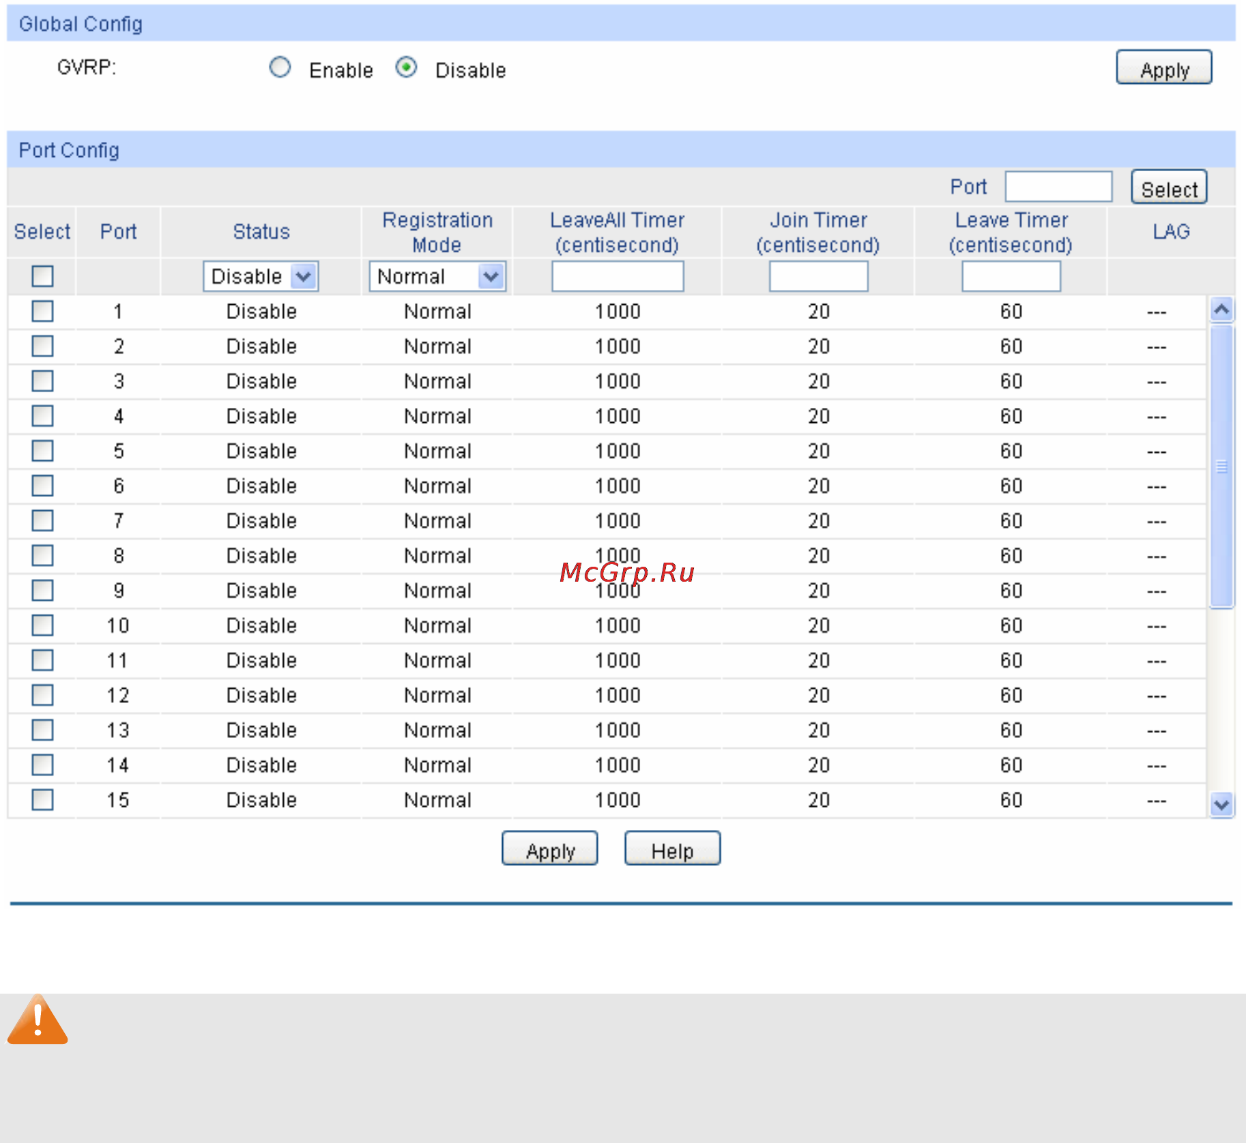
Task: Click the LAG column header
Action: pos(1171,232)
